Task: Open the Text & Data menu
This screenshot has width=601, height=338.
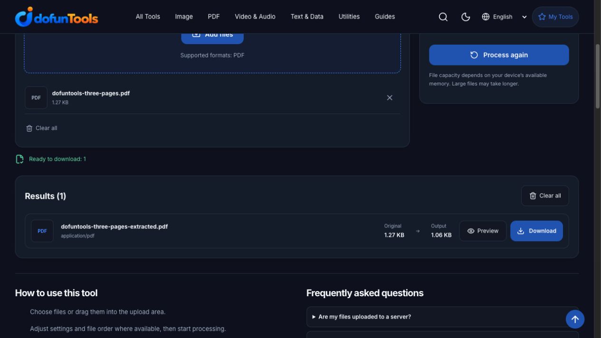Action: [x=307, y=17]
